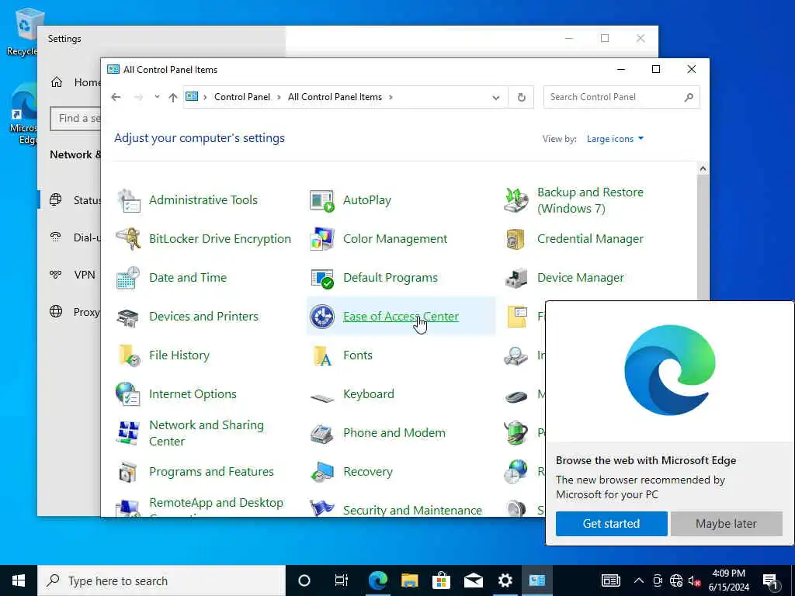Image resolution: width=795 pixels, height=596 pixels.
Task: Click the taskbar Type here to search box
Action: 161,580
